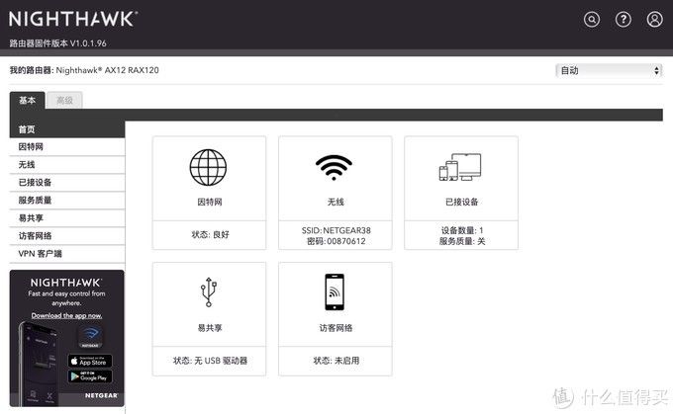Click the globe icon for 因特网
673x414 pixels.
[209, 167]
